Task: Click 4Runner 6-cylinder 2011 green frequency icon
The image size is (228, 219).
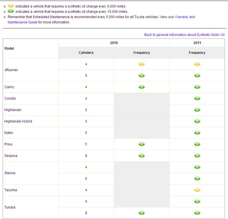Action: click(197, 76)
